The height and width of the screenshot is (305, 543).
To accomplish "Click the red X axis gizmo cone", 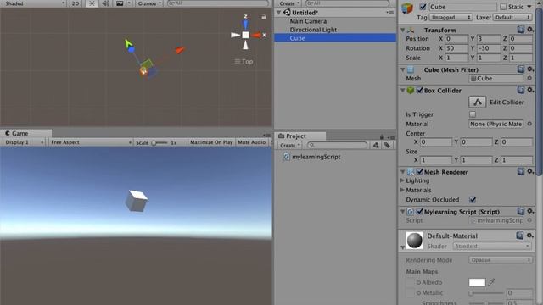I will coord(256,35).
